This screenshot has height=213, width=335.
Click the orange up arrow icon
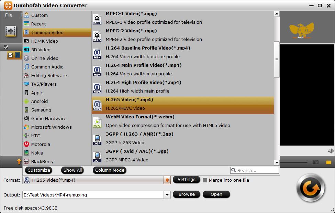pyautogui.click(x=19, y=161)
